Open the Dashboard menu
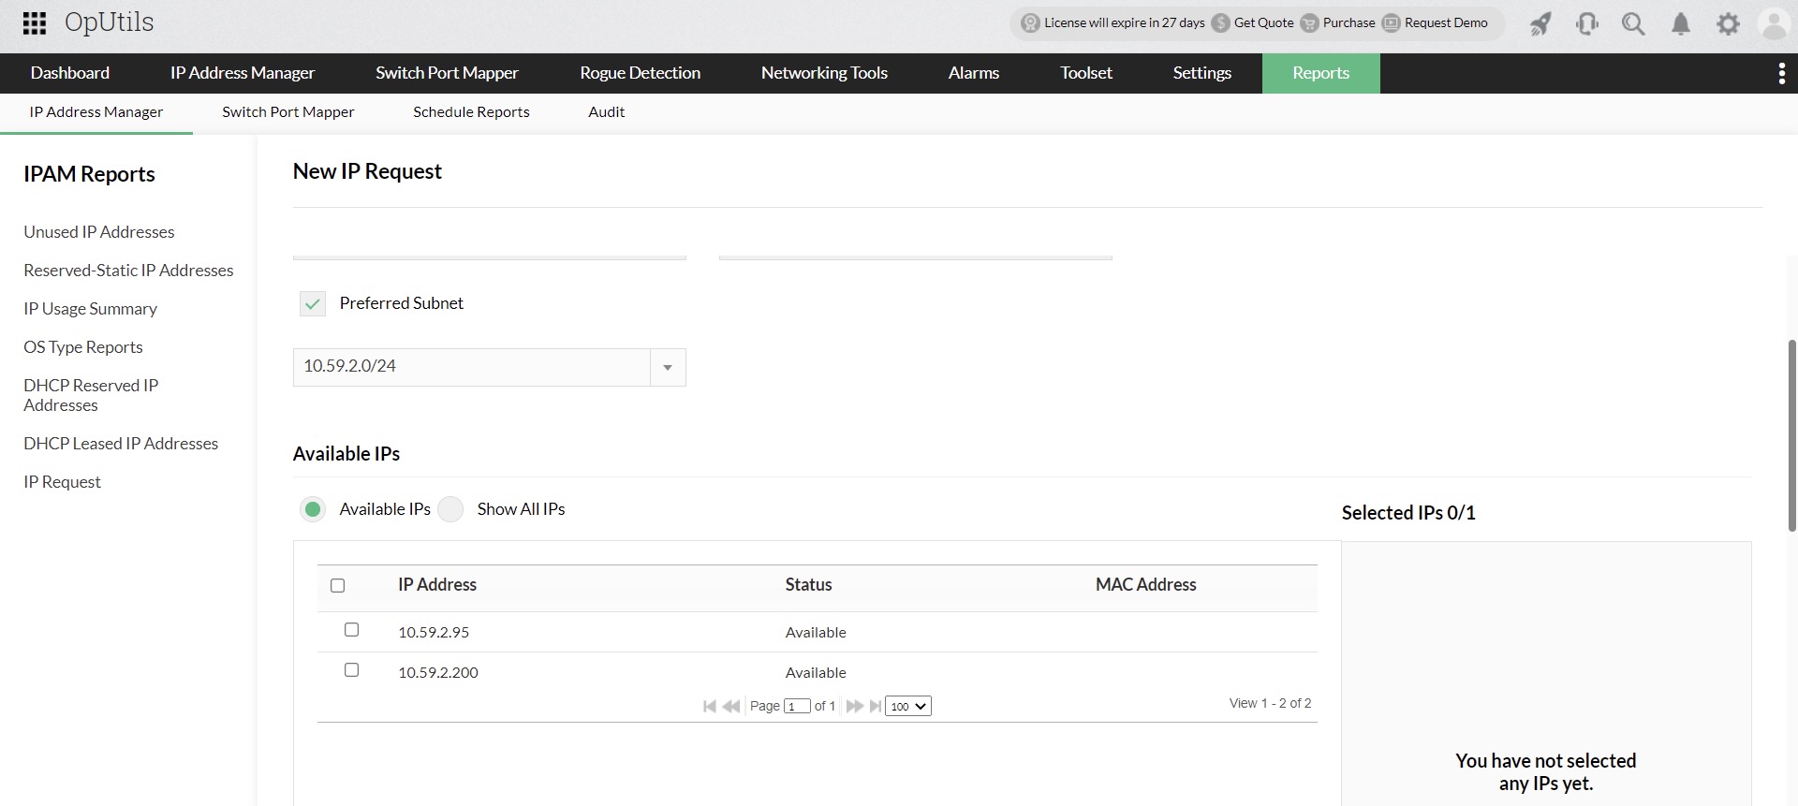Image resolution: width=1798 pixels, height=806 pixels. 70,73
